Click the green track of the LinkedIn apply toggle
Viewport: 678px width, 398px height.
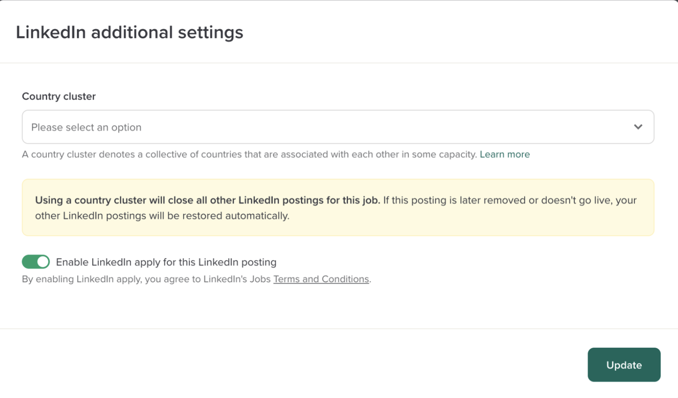pos(29,262)
